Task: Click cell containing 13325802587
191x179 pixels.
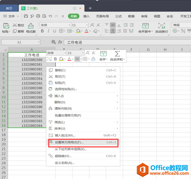Action: point(32,92)
